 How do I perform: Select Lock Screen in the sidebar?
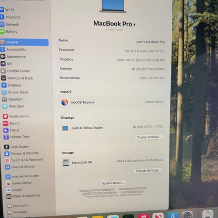point(17,147)
